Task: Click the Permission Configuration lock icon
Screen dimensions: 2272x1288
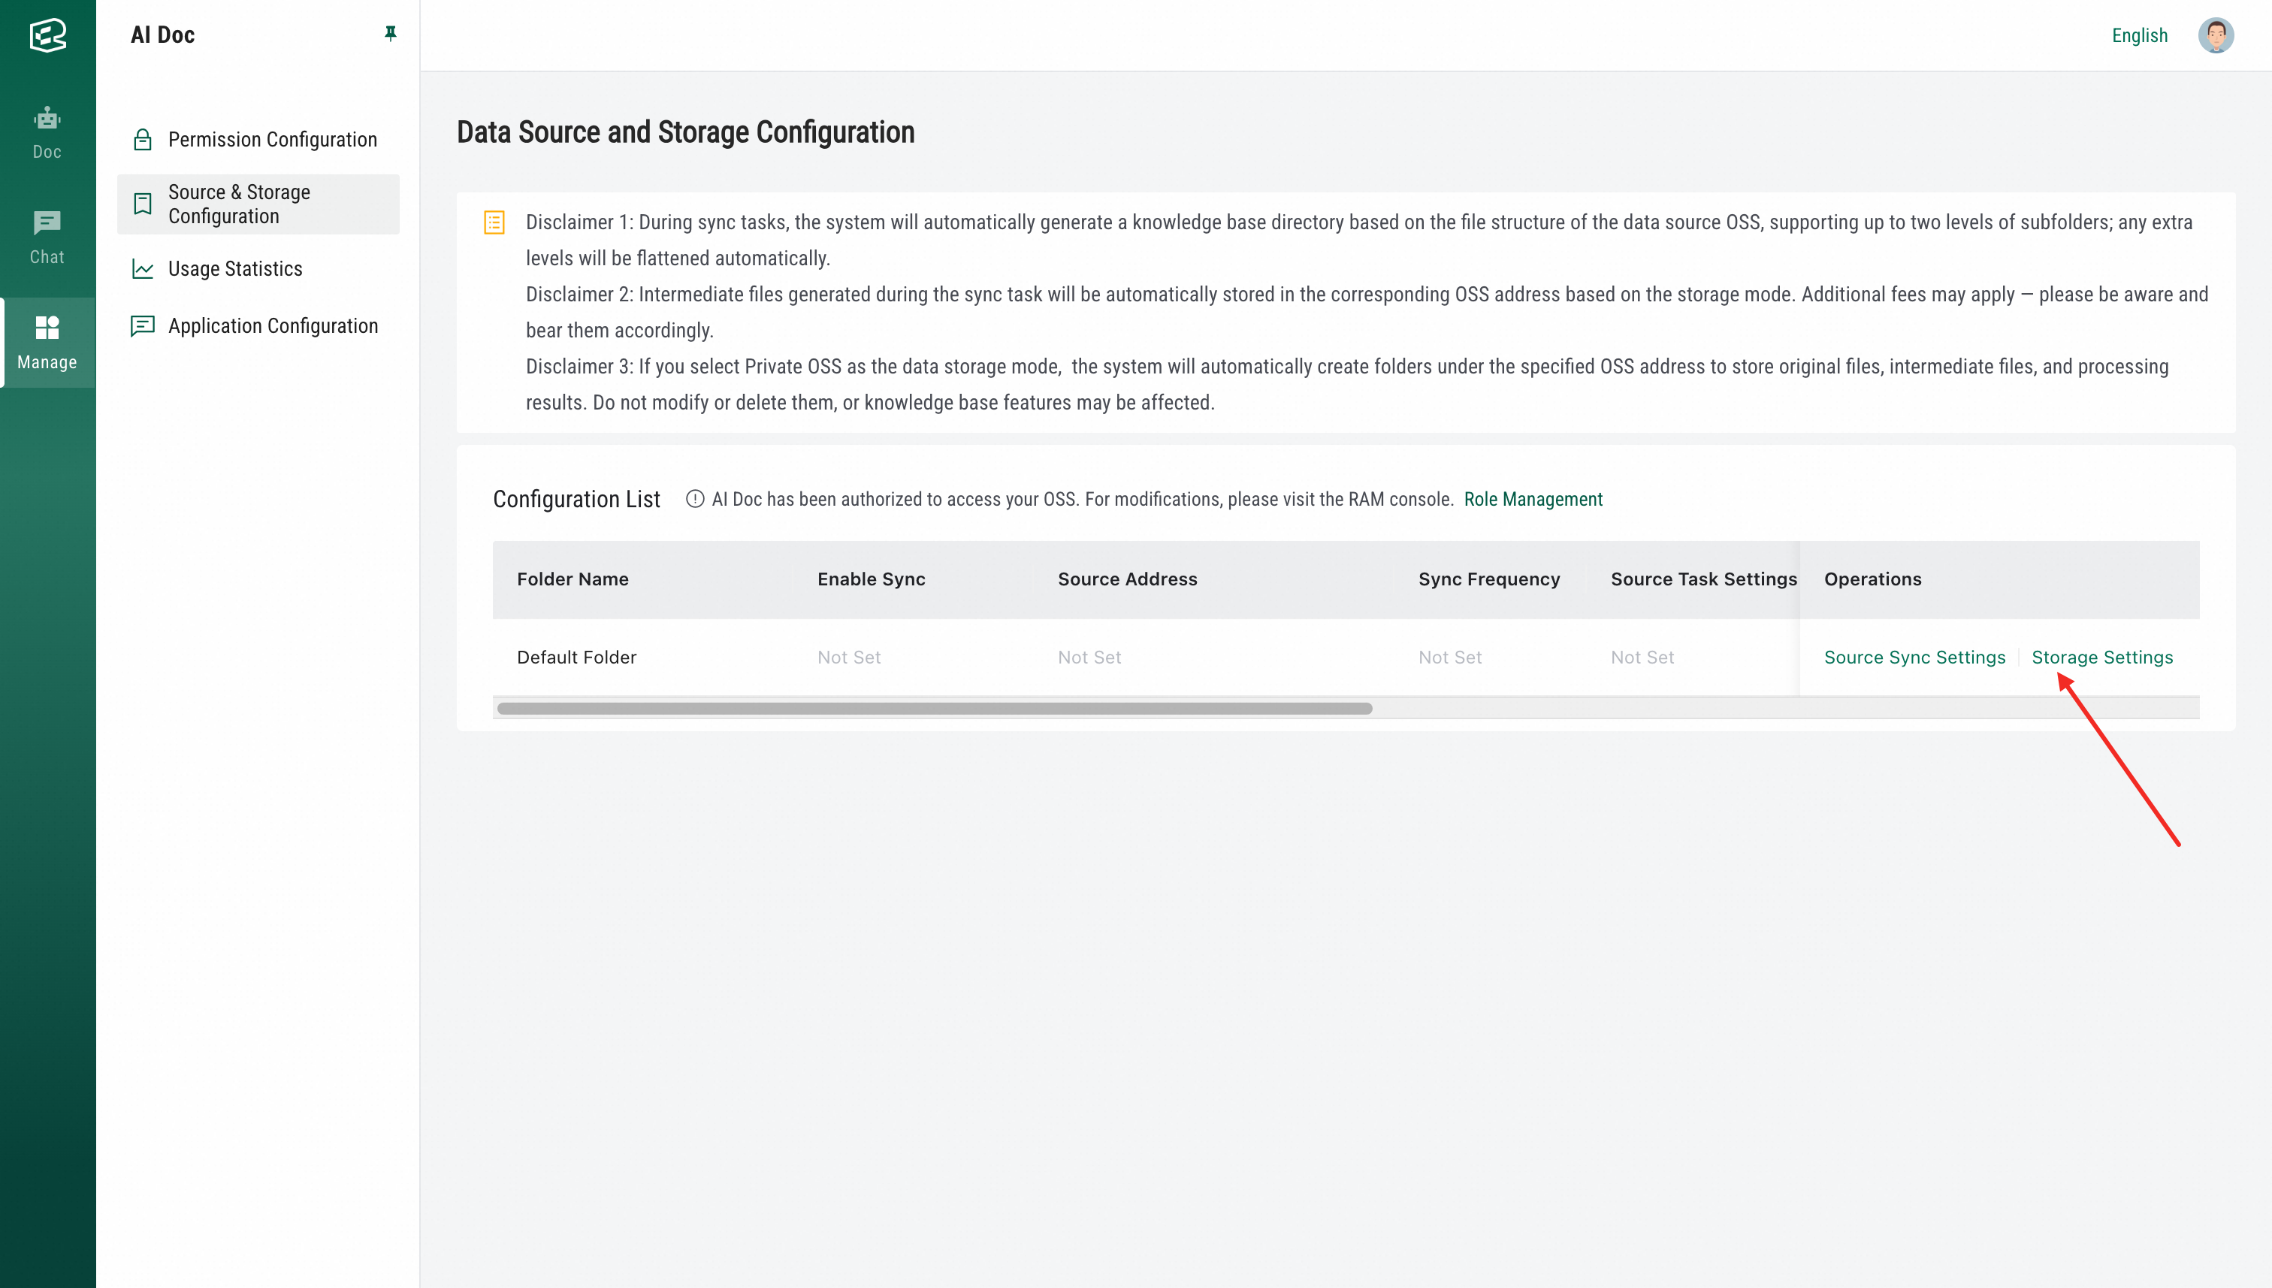Action: [x=143, y=140]
